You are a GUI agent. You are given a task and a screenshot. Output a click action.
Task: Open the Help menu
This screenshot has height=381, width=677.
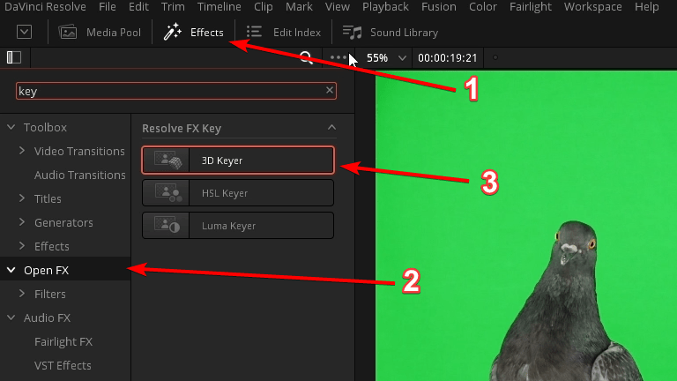[646, 7]
